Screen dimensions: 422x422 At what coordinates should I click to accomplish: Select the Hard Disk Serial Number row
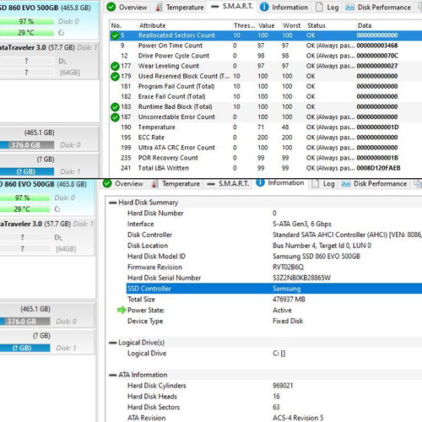coord(274,278)
